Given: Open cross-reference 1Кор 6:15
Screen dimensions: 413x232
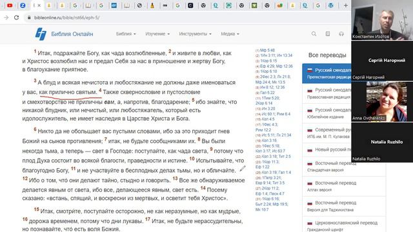Looking at the screenshot, I should point(269,61).
